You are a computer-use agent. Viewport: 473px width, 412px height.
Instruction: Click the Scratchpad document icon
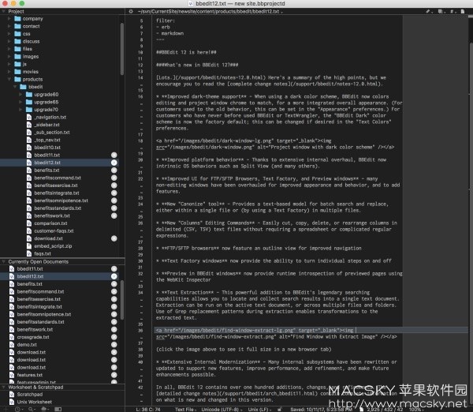pos(12,395)
